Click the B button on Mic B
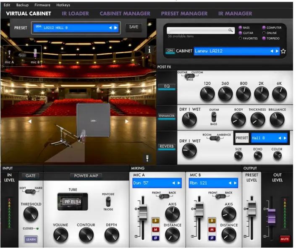 pyautogui.click(x=212, y=221)
